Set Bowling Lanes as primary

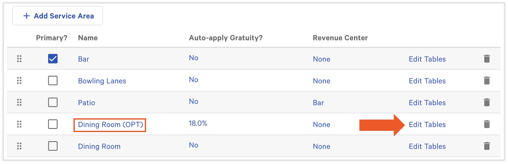[x=53, y=81]
